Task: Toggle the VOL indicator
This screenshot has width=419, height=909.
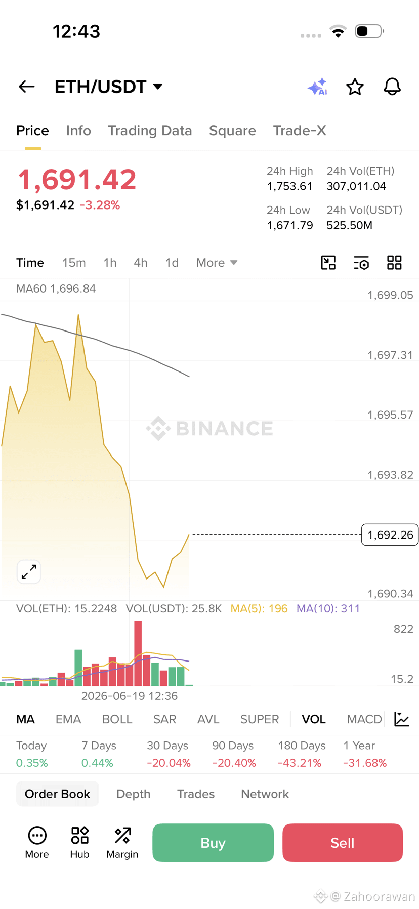Action: click(x=314, y=719)
